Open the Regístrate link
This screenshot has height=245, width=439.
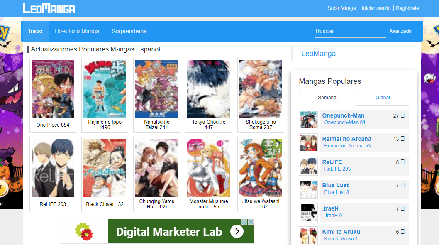click(x=407, y=8)
